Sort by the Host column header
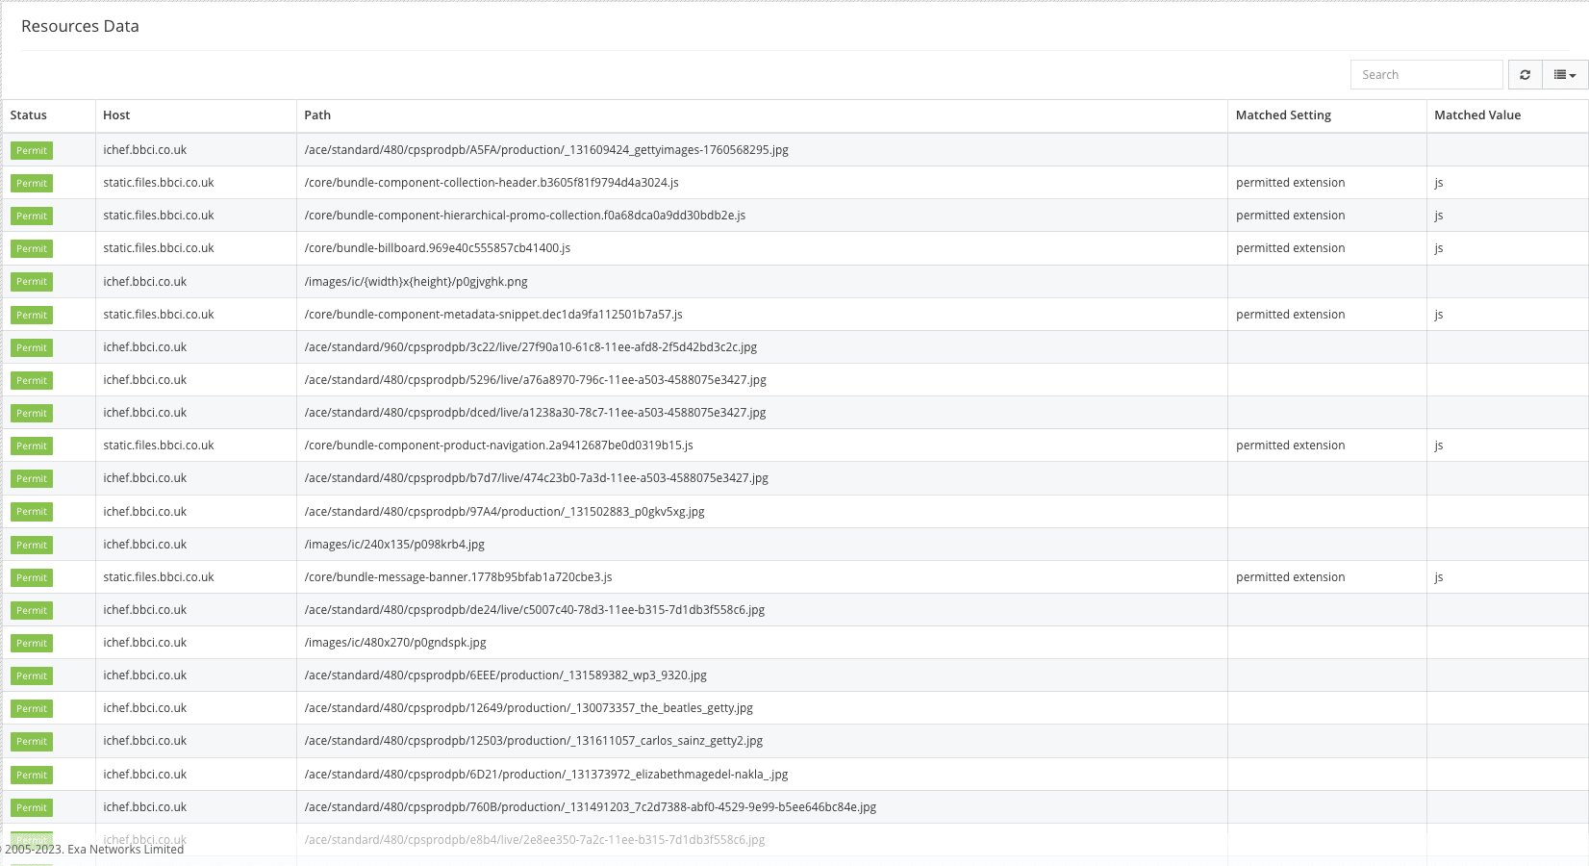 click(x=116, y=115)
